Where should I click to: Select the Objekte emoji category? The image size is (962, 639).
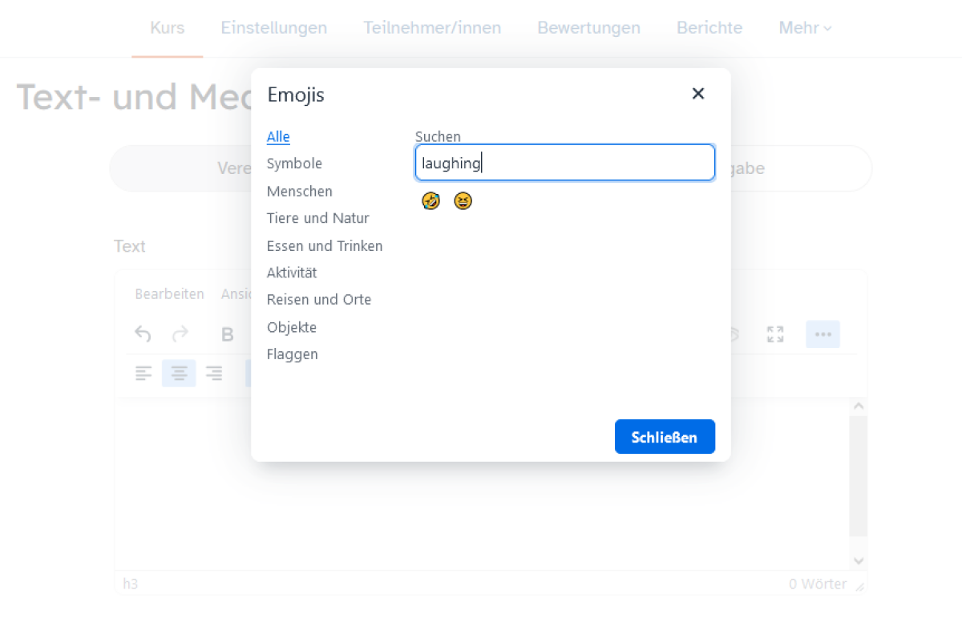[x=292, y=328]
